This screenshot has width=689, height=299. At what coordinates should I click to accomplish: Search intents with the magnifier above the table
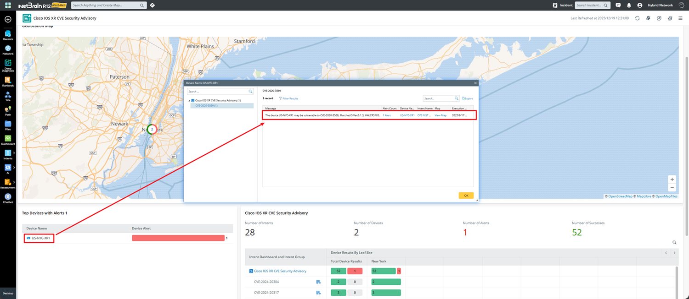click(674, 243)
